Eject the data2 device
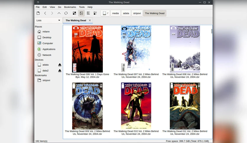Viewport: 247px width, 143px height. click(x=60, y=71)
